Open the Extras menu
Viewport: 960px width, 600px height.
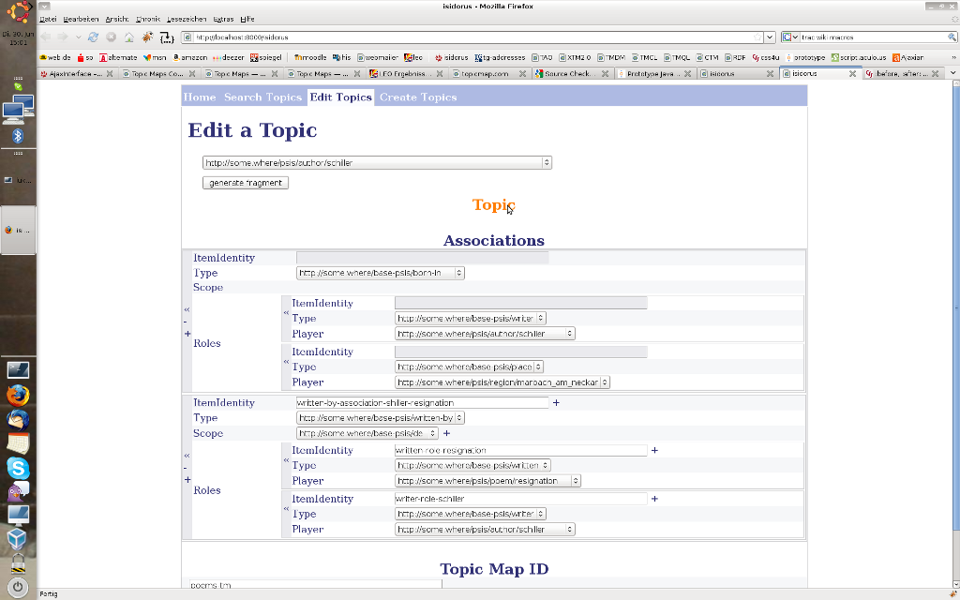(223, 19)
